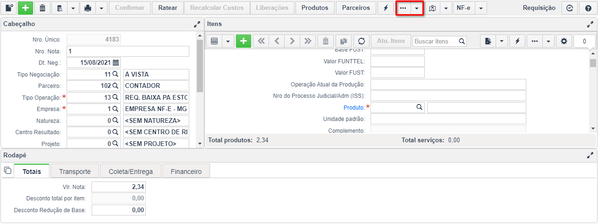Click the duplicate item icon in Itens toolbar
This screenshot has height=224, width=598.
coord(344,41)
